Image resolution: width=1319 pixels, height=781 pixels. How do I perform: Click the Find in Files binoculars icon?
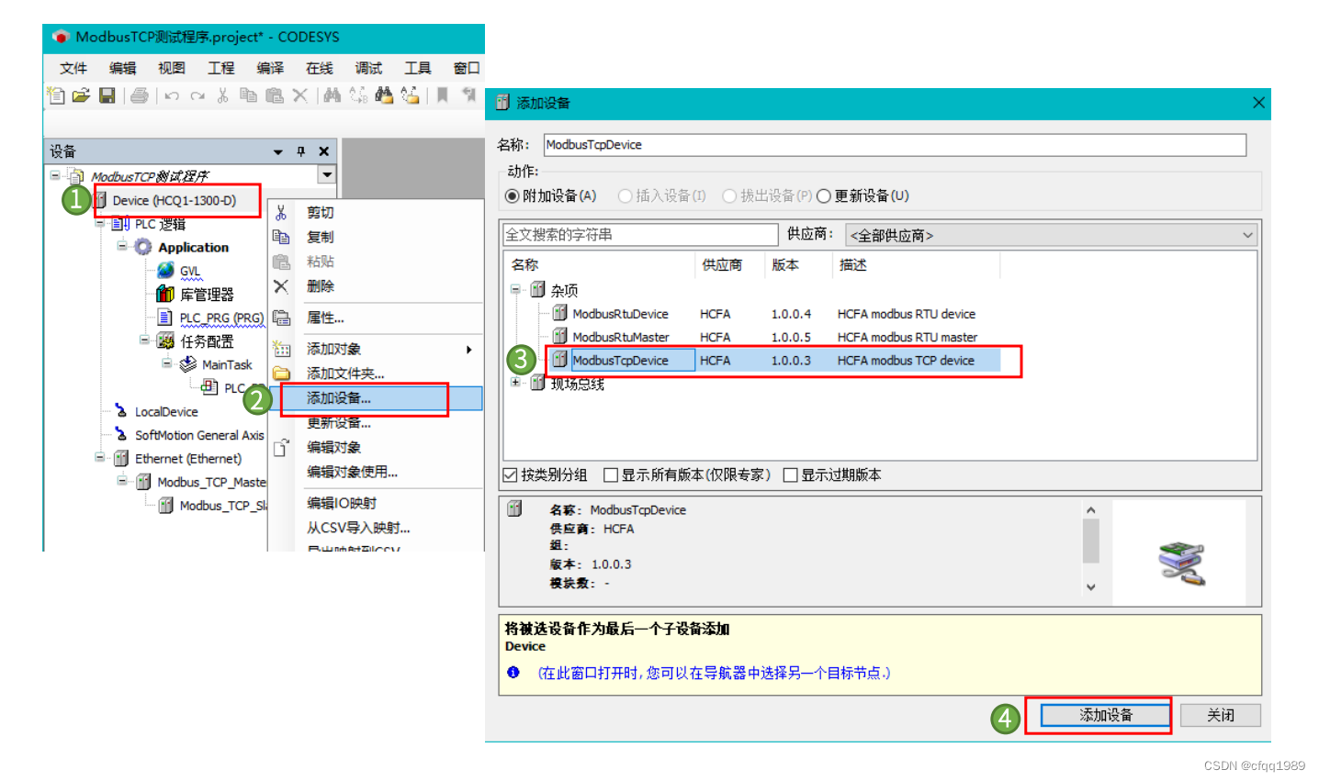point(384,95)
